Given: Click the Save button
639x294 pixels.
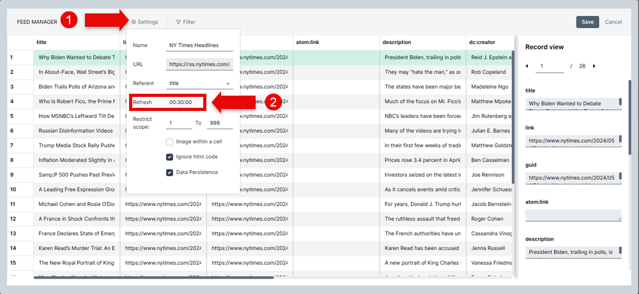Looking at the screenshot, I should tap(587, 22).
